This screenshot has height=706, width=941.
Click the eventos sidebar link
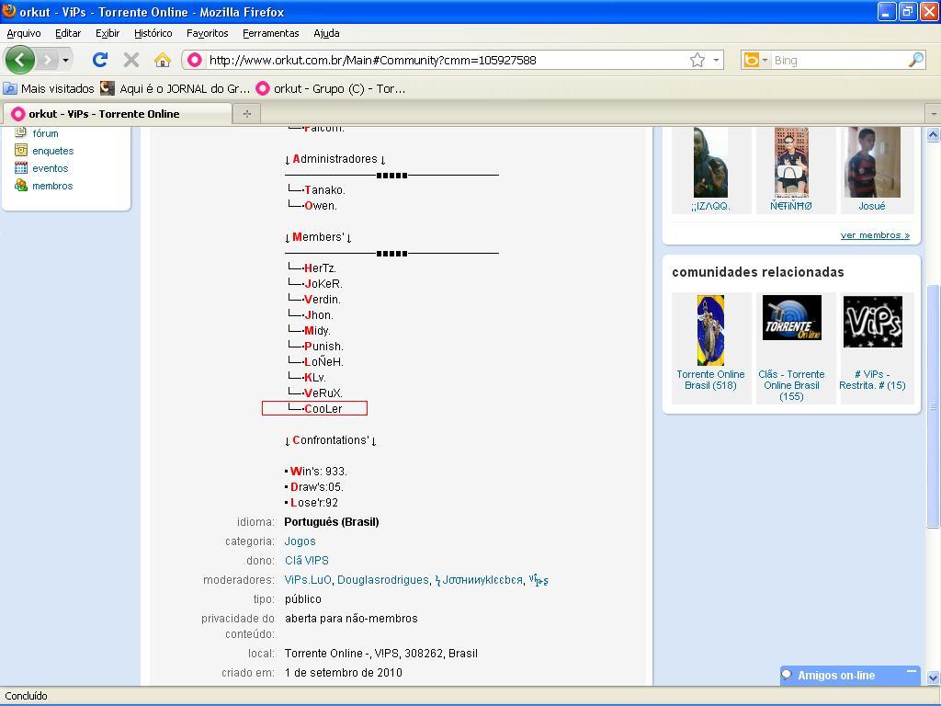click(x=50, y=168)
